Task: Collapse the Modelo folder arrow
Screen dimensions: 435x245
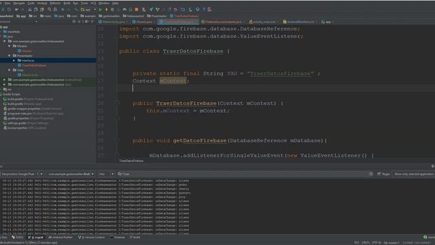Action: (9, 46)
